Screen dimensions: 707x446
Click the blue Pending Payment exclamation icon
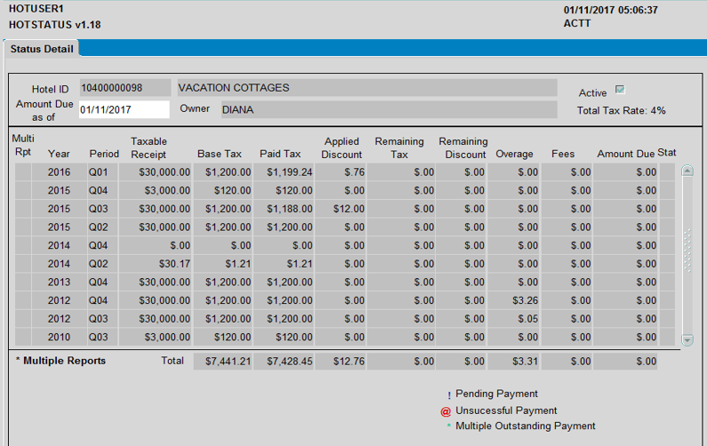(448, 394)
